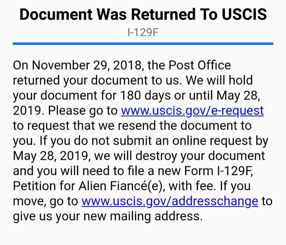This screenshot has width=286, height=245.
Task: Click the words 'with fee'
Action: [191, 186]
